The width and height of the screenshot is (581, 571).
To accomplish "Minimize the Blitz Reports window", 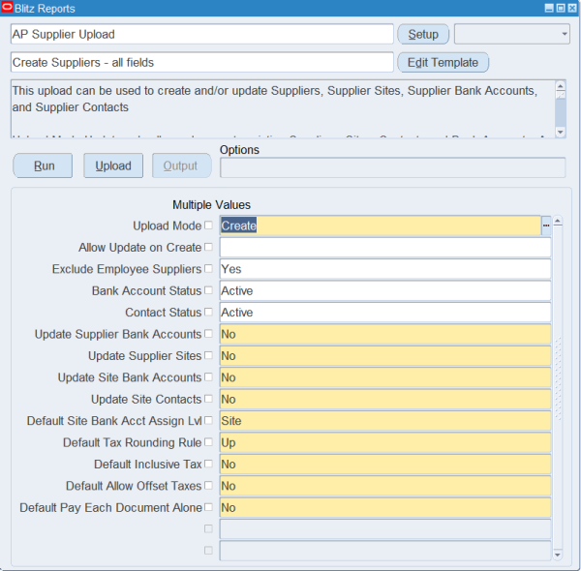I will [549, 8].
